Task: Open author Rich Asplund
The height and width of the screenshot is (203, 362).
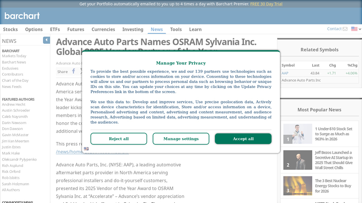Action: click(13, 166)
